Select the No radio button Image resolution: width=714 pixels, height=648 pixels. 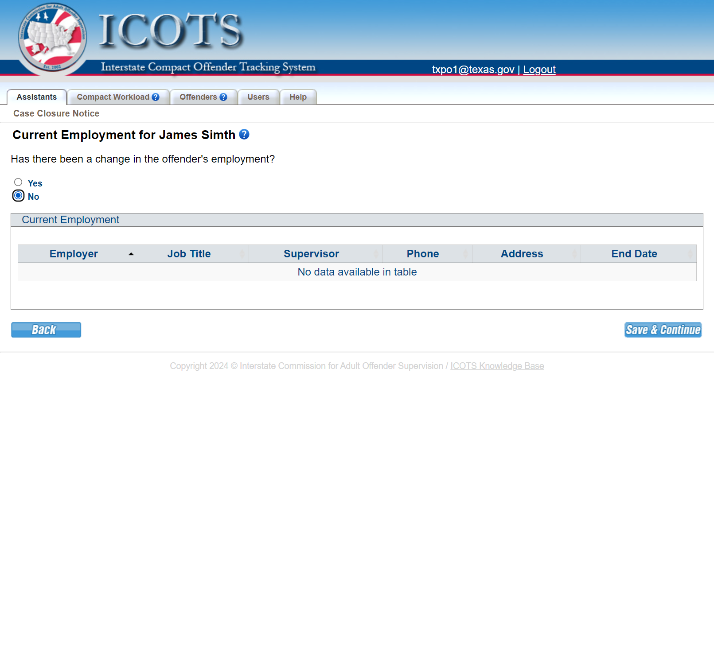pos(18,195)
